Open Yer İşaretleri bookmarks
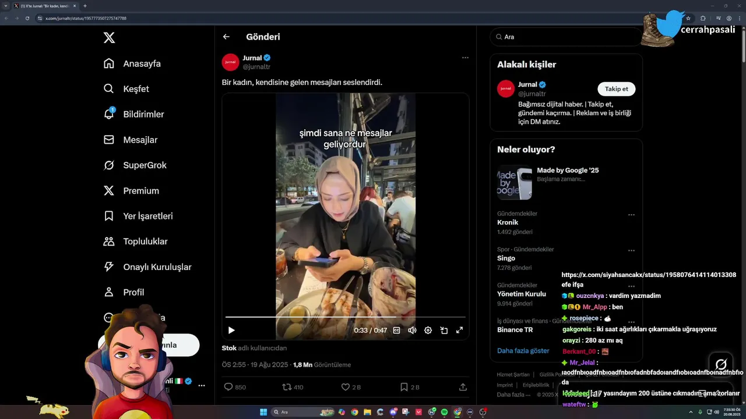 tap(138, 216)
